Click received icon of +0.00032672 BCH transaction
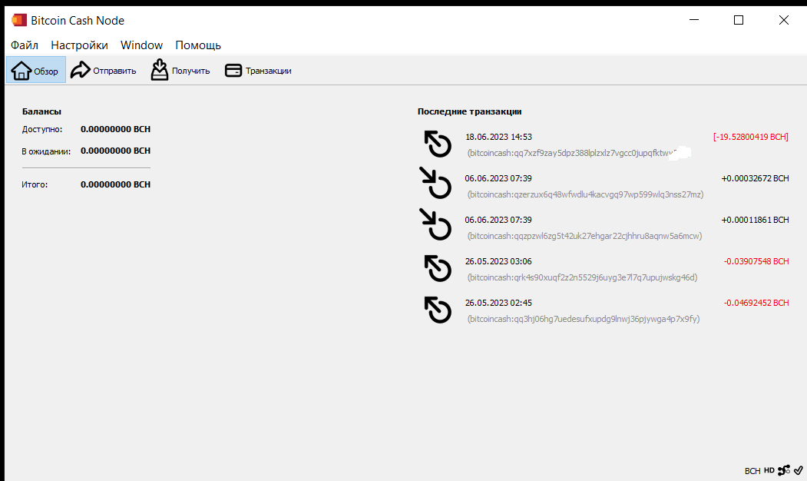Image resolution: width=807 pixels, height=481 pixels. [435, 183]
